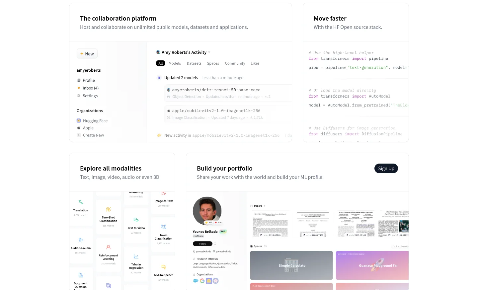Click the Text-to-Speech microphone icon
The width and height of the screenshot is (478, 290).
tap(164, 267)
